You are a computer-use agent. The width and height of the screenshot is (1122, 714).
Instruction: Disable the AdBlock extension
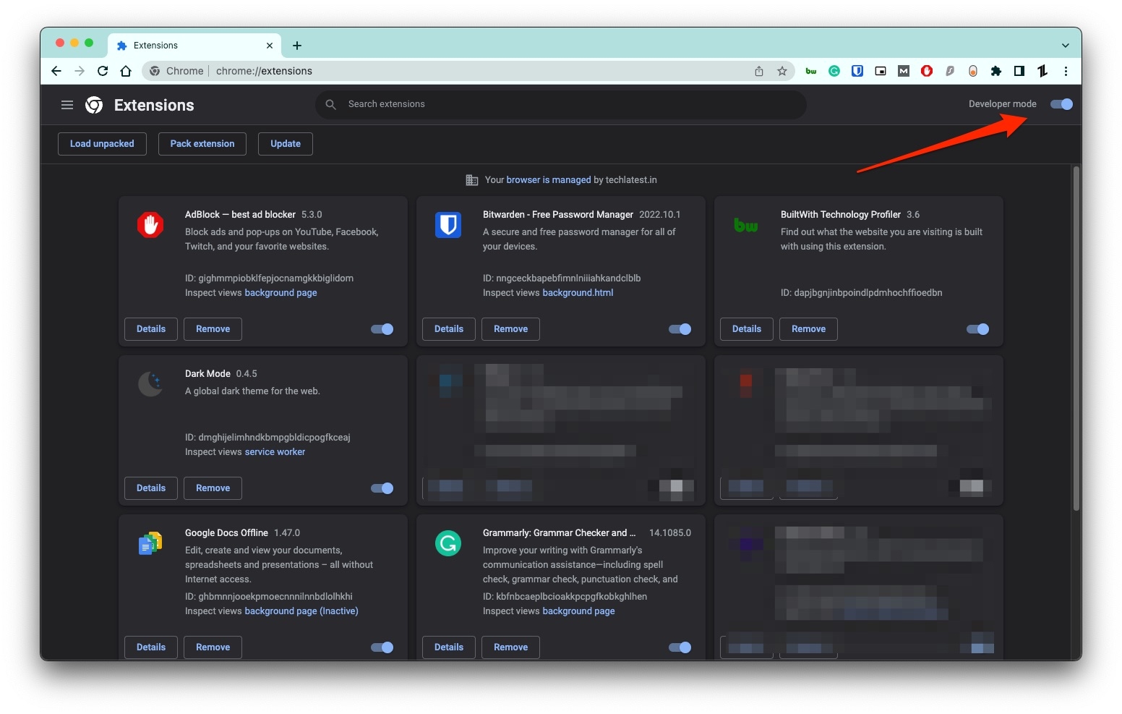382,329
